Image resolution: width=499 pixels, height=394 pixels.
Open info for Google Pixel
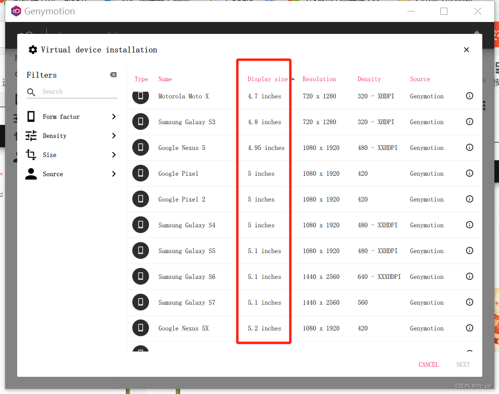469,173
